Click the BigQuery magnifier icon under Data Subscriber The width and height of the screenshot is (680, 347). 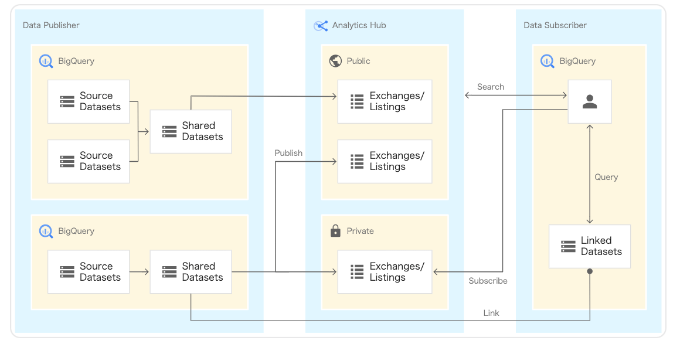[x=548, y=61]
